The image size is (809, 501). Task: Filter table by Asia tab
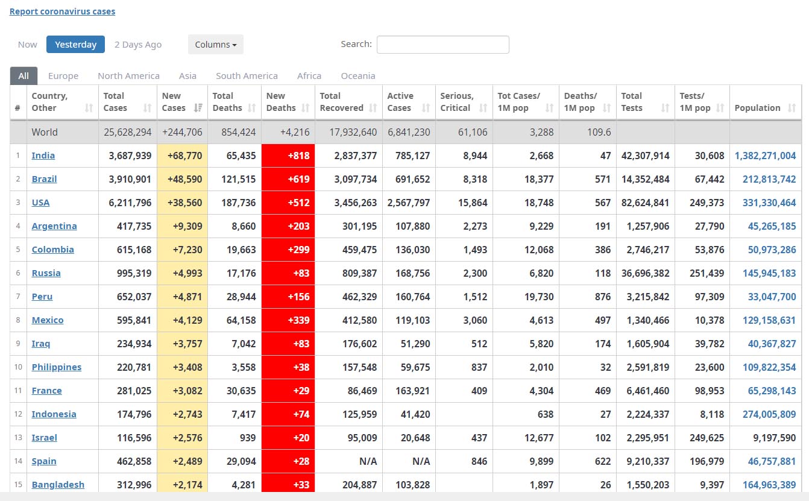(x=187, y=76)
